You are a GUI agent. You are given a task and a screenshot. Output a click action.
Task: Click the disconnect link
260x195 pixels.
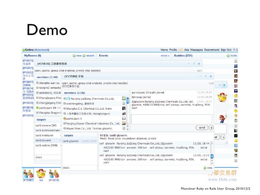coord(41,50)
